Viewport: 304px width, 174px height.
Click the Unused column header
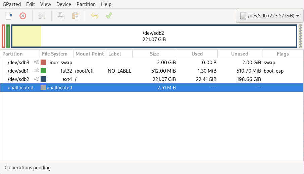(240, 54)
